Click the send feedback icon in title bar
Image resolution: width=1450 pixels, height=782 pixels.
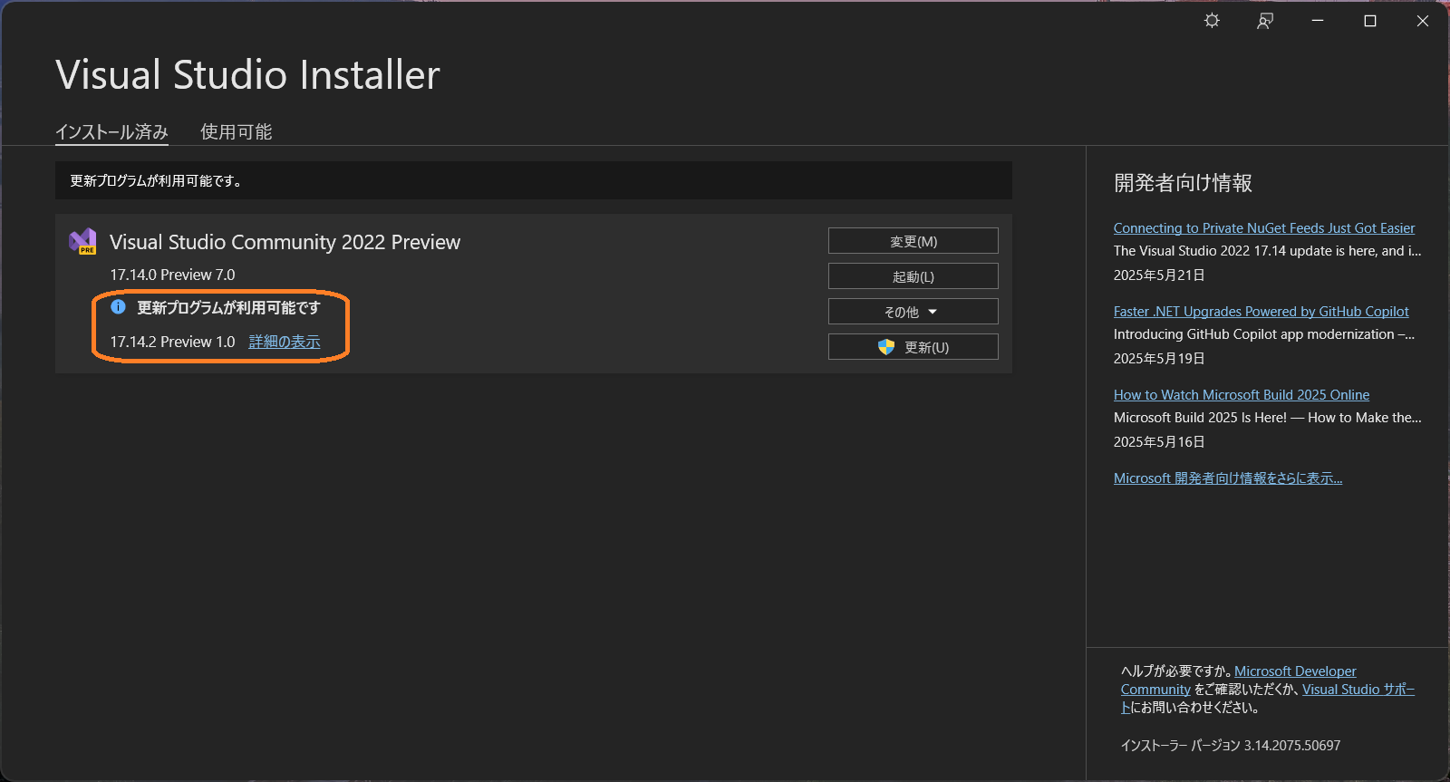coord(1265,21)
